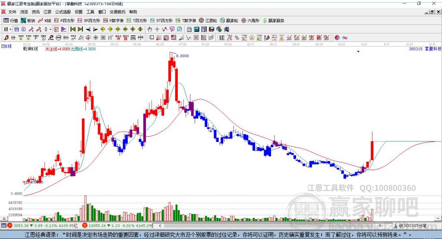The width and height of the screenshot is (442, 239).
Task: Select the red pencil drawing icon
Action: (6, 38)
